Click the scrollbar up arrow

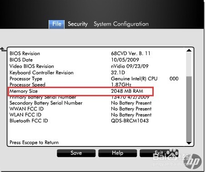point(189,50)
